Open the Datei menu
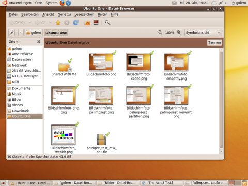248x186 pixels. 13,14
